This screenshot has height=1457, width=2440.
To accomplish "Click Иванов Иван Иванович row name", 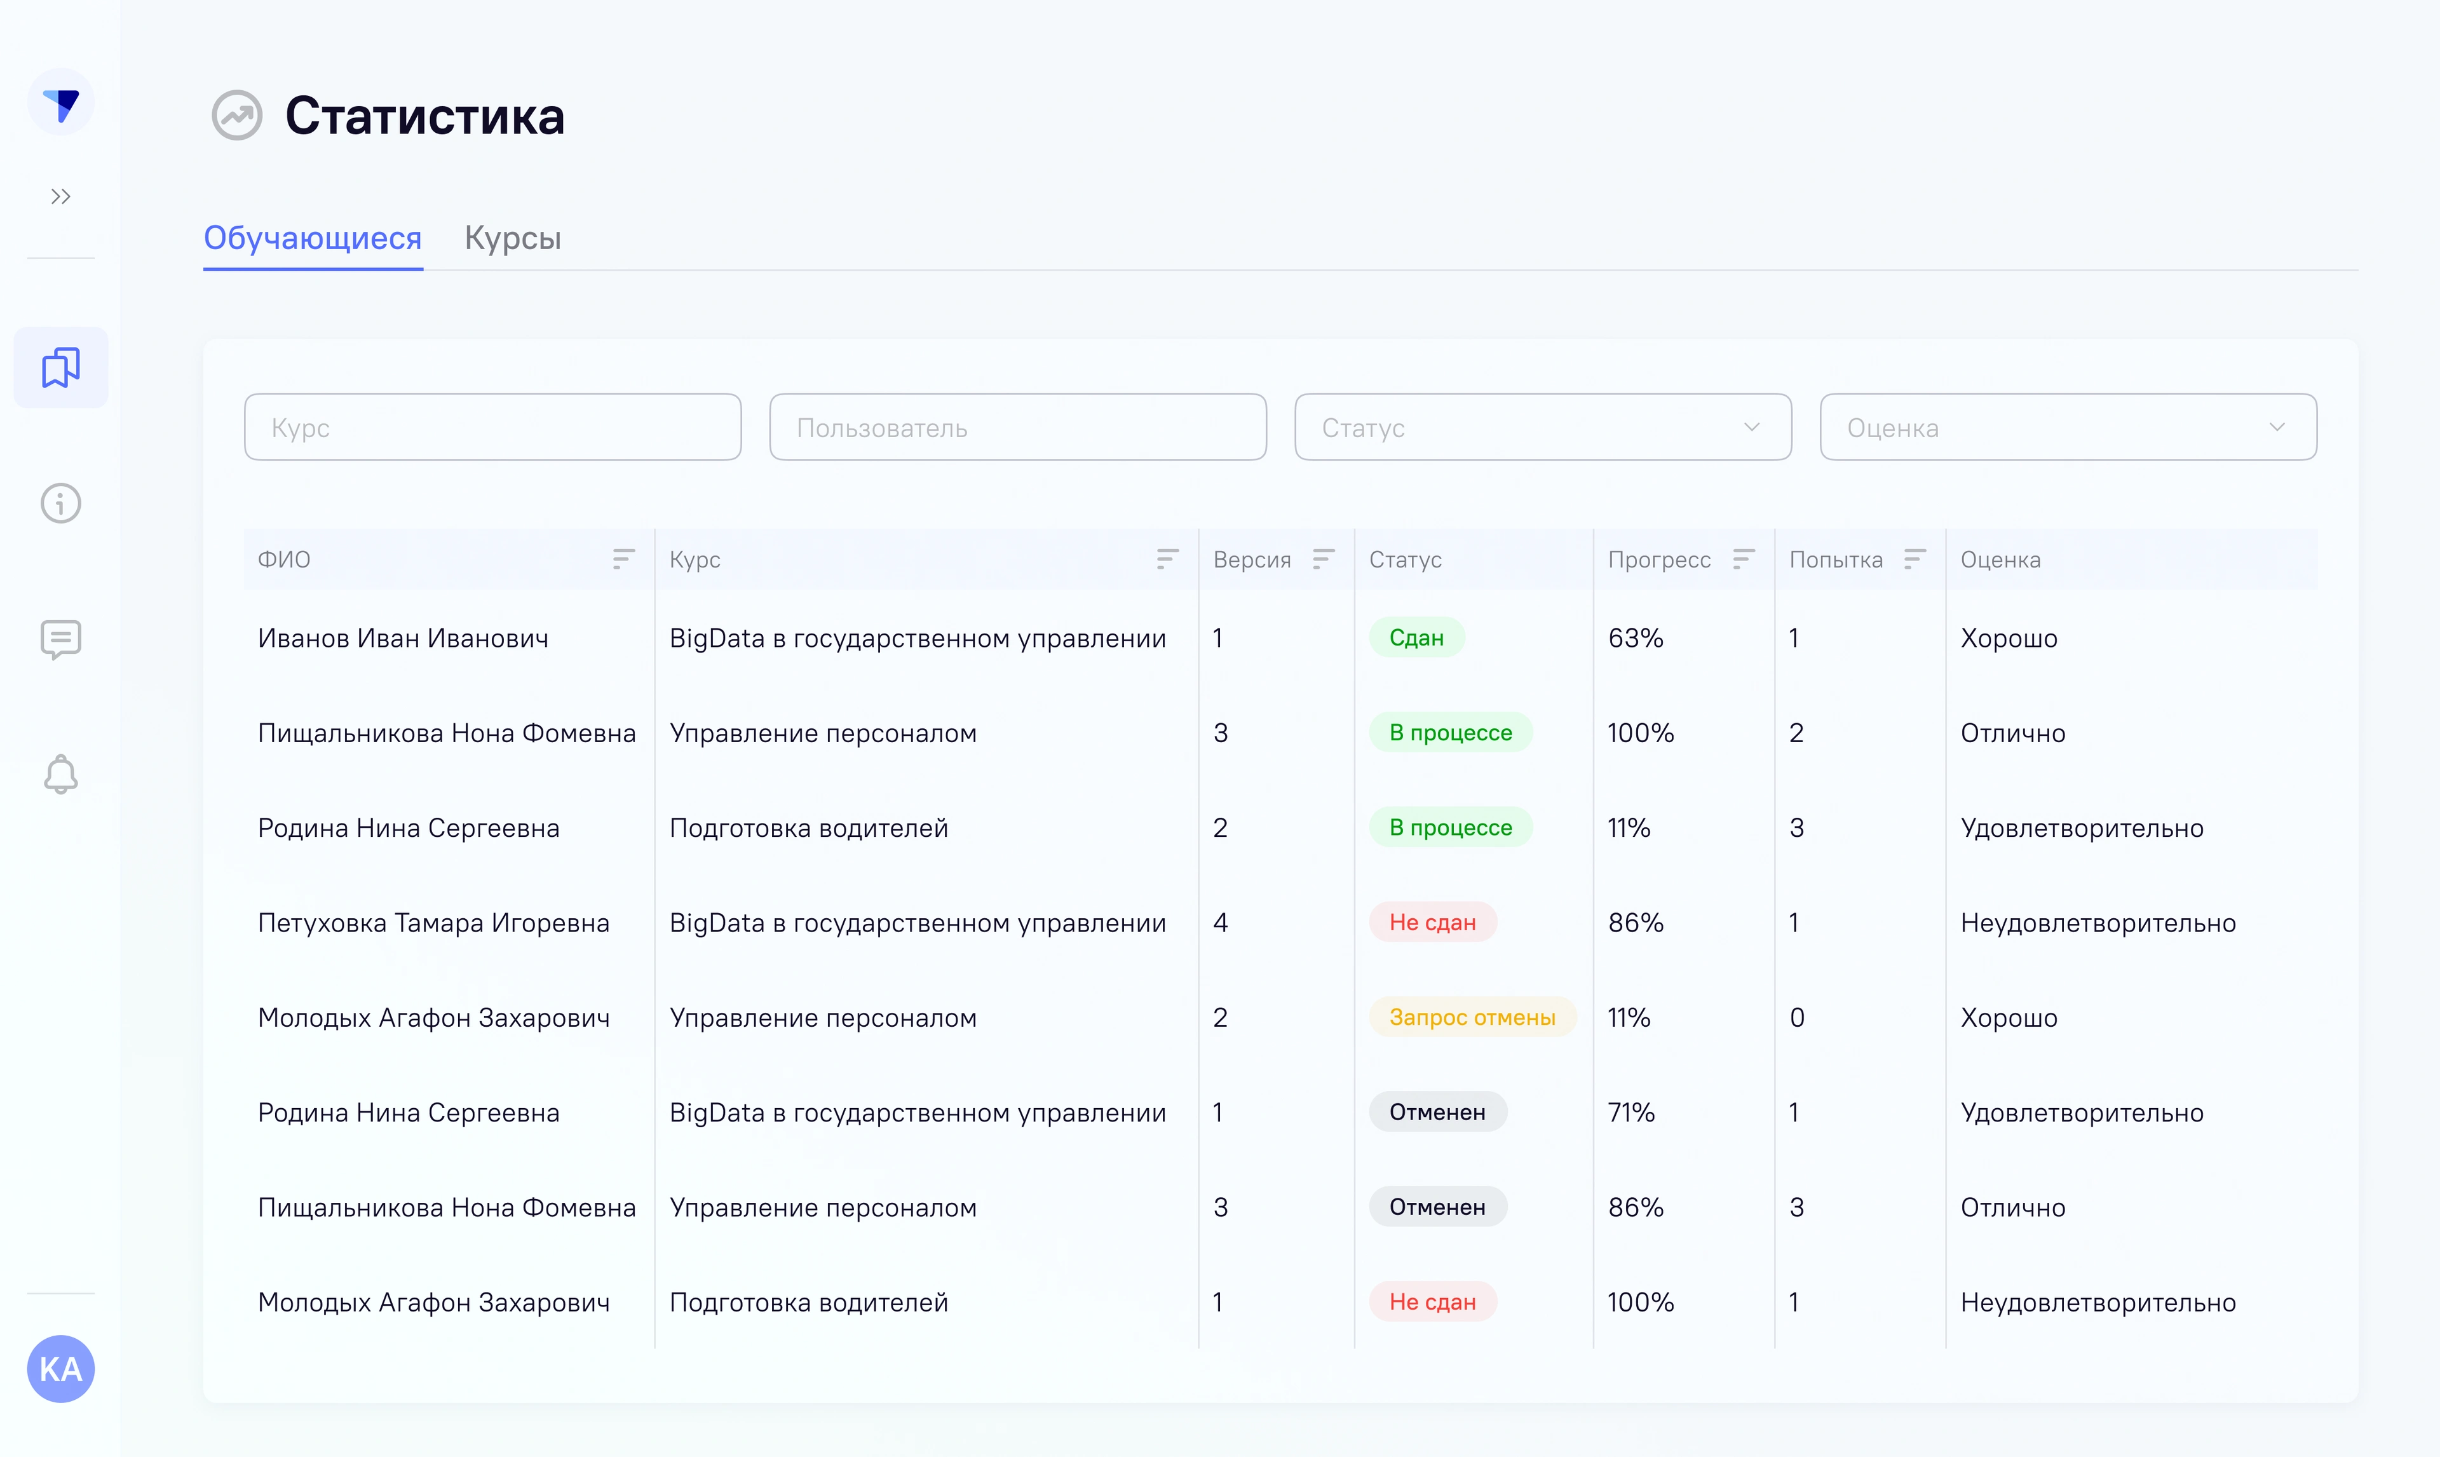I will coord(402,638).
